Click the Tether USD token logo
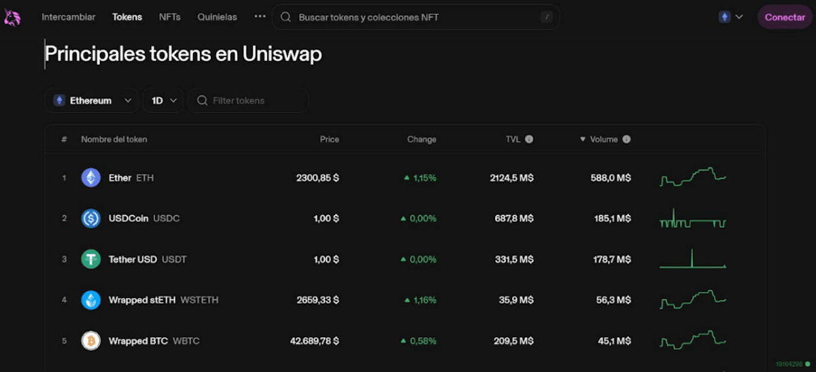This screenshot has width=816, height=372. tap(91, 259)
